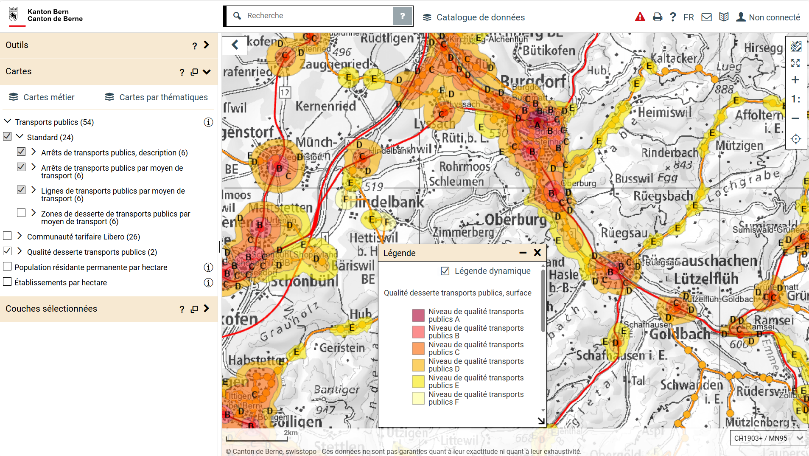This screenshot has width=809, height=456.
Task: Switch to full screen map view
Action: click(795, 63)
